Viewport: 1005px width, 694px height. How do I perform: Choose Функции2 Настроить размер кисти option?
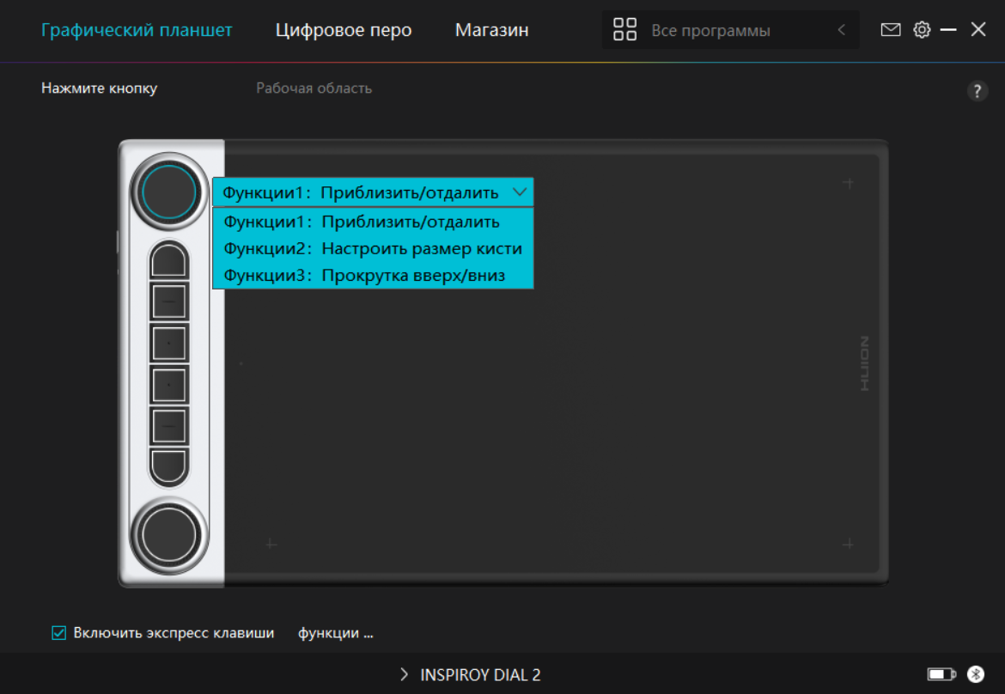point(373,248)
